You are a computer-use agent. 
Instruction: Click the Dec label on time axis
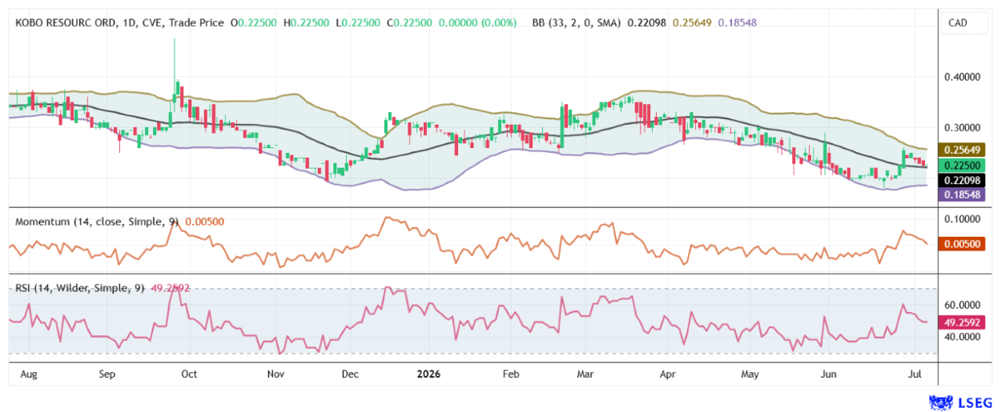click(350, 374)
